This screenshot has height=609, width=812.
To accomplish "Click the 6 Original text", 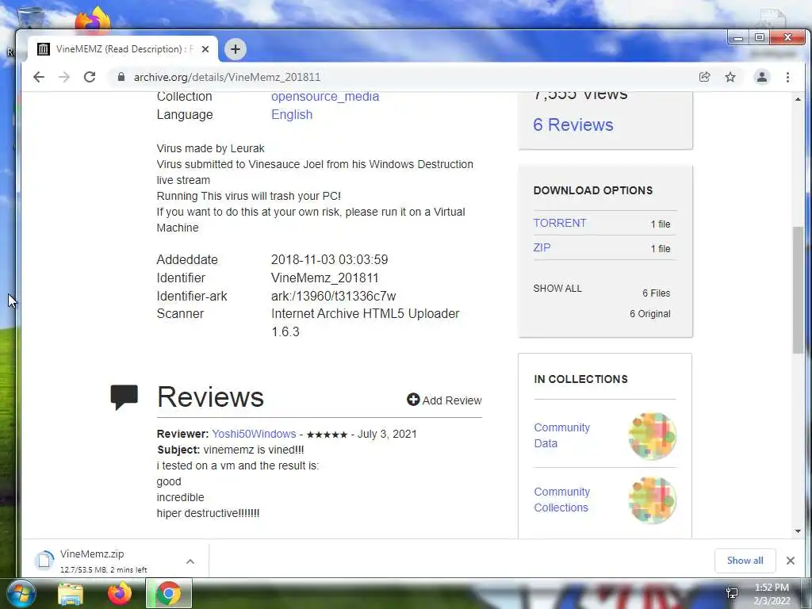I will 650,314.
